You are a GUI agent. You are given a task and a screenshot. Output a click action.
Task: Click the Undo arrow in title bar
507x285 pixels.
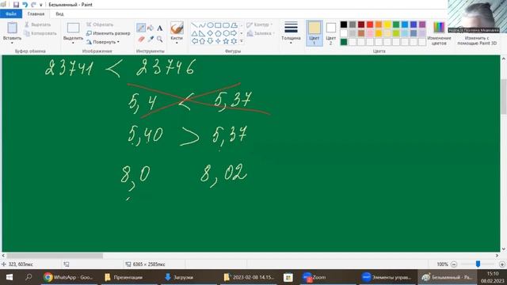pyautogui.click(x=25, y=5)
